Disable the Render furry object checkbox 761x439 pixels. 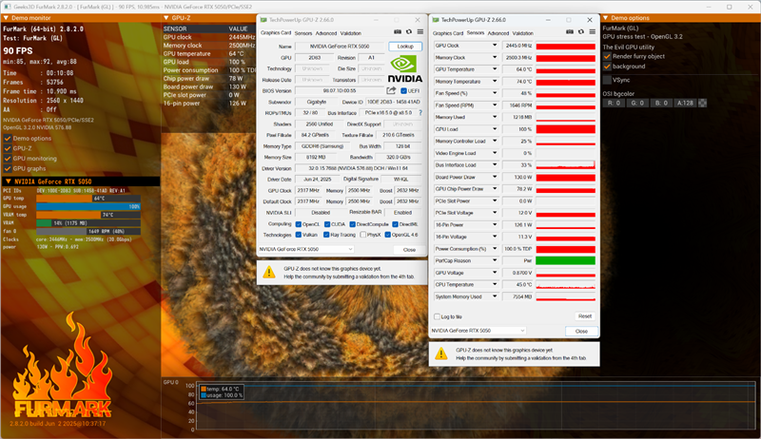[607, 55]
